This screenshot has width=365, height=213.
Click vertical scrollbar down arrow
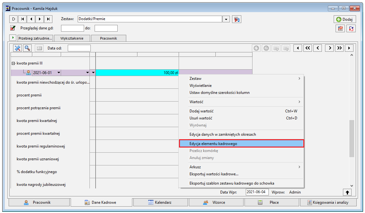coord(352,186)
